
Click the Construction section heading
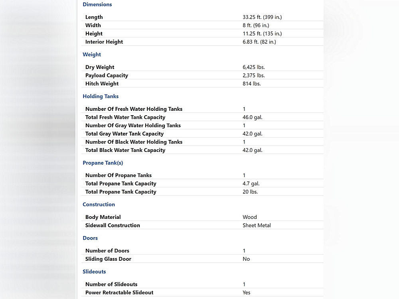99,205
